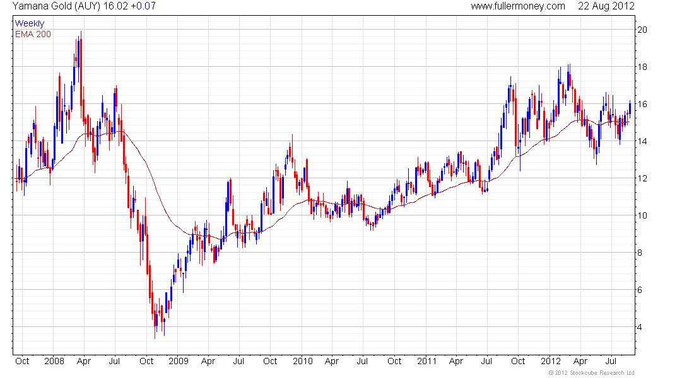Click the y-axis label '4'

[640, 327]
